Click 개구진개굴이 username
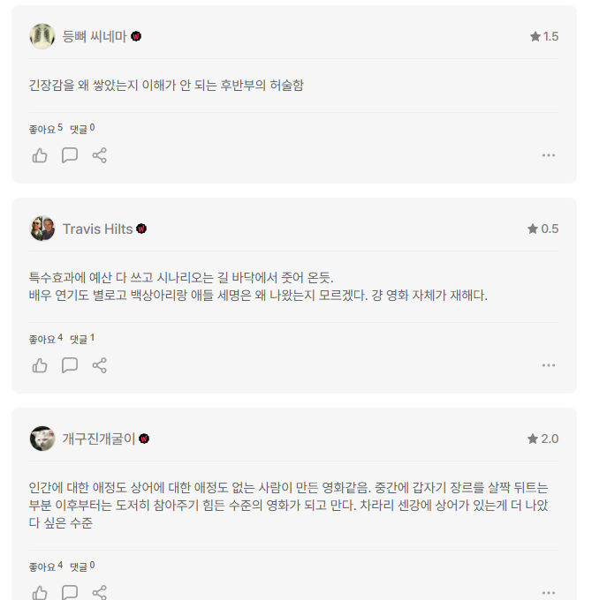Viewport: 592px width, 600px height. click(98, 439)
